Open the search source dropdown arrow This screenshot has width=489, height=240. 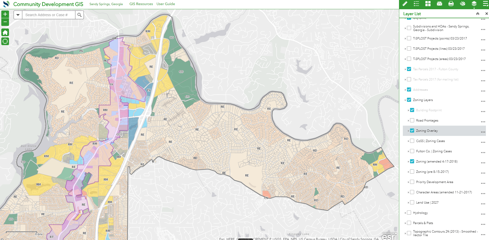coord(18,15)
